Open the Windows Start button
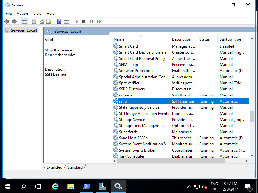The width and height of the screenshot is (258, 193). tap(8, 187)
